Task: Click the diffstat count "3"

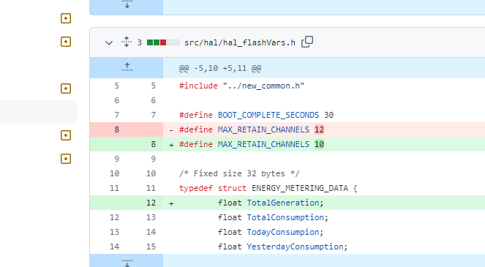Action: (140, 42)
